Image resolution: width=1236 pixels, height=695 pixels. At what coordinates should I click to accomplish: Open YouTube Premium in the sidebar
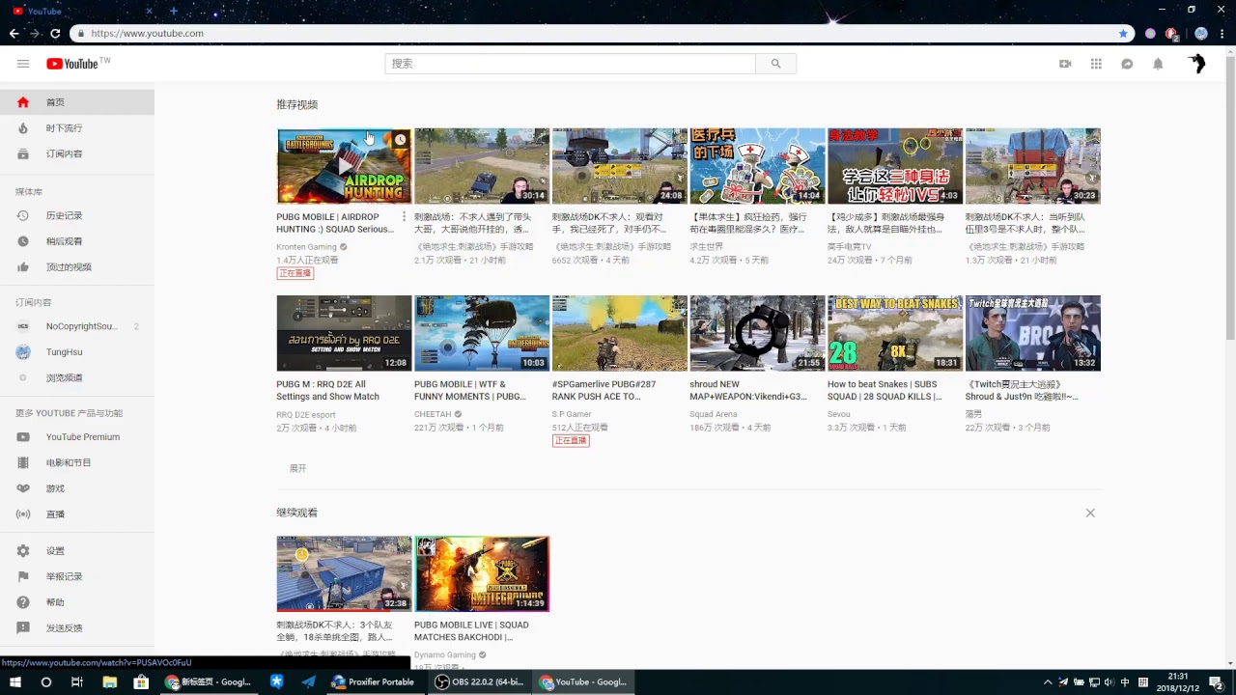pos(77,437)
